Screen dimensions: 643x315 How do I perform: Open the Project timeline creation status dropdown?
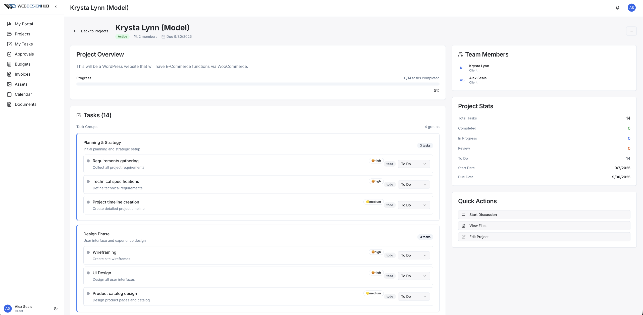(x=413, y=205)
